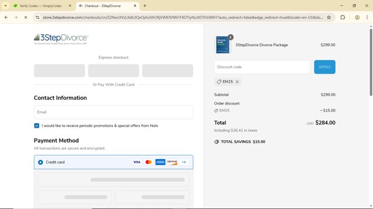This screenshot has height=209, width=373.
Task: Click the 3StepDivorce logo
Action: [x=61, y=39]
